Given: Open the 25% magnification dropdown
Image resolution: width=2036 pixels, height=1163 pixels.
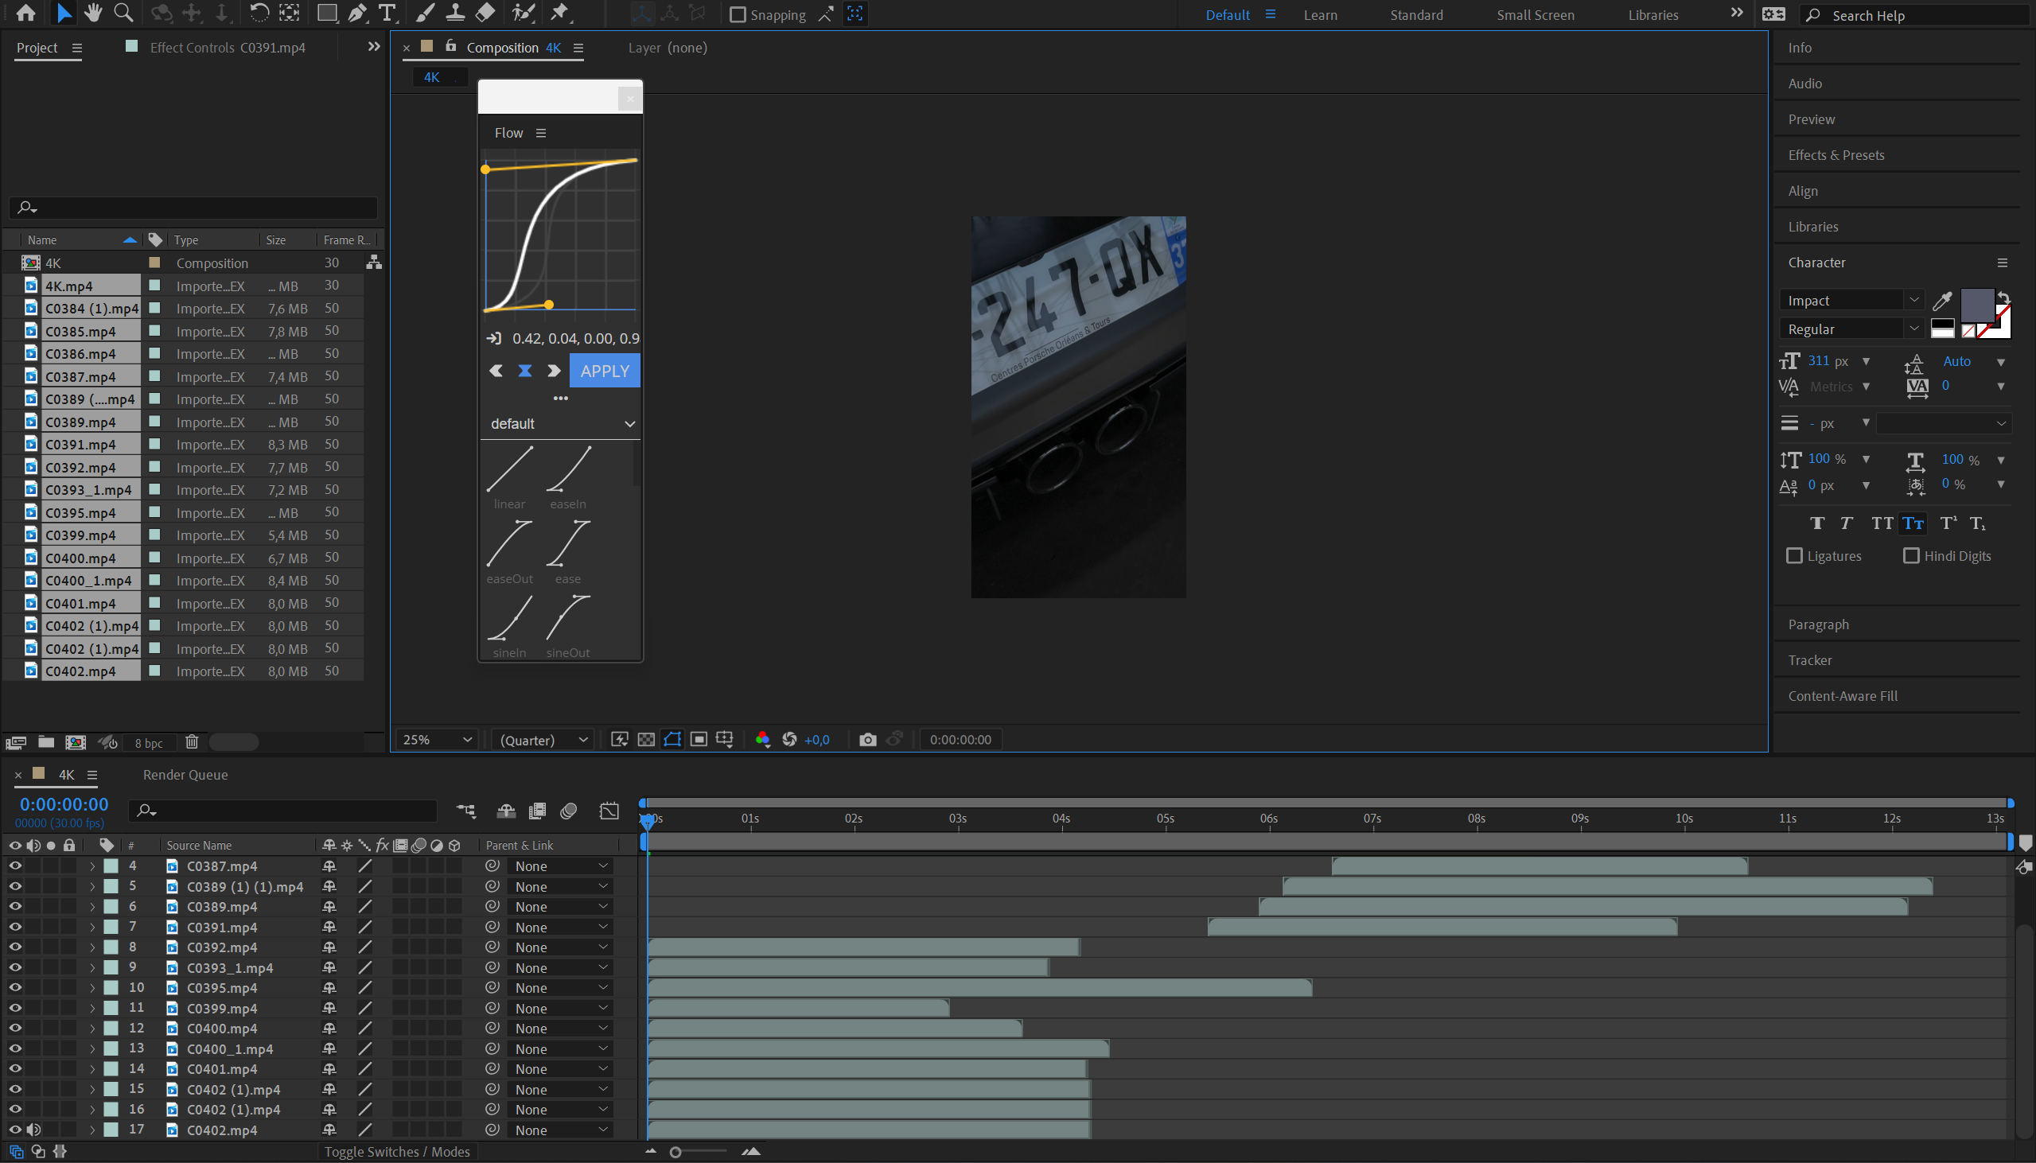Looking at the screenshot, I should (437, 740).
